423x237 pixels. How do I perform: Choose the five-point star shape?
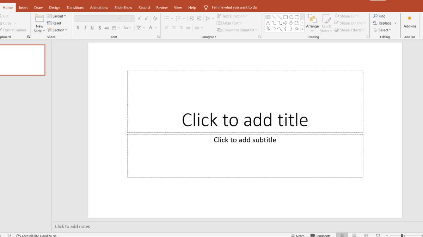tap(297, 29)
